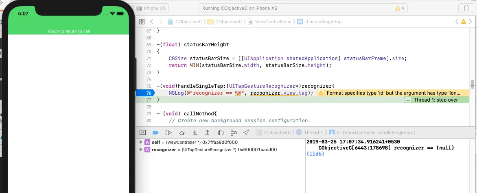The height and width of the screenshot is (193, 477).
Task: Click 5:07 time in simulator
Action: click(23, 13)
